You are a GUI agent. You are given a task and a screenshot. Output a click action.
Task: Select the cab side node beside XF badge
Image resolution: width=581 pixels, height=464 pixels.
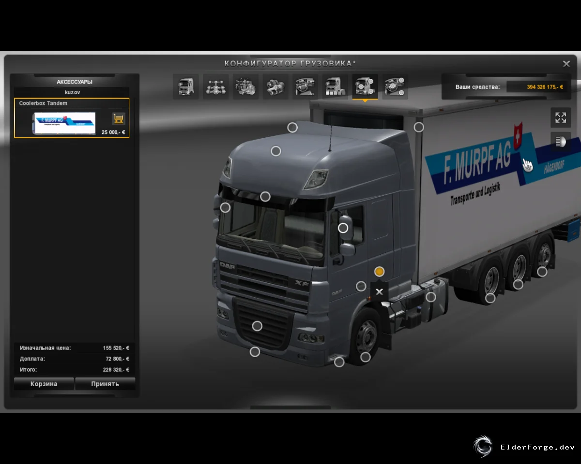(361, 287)
